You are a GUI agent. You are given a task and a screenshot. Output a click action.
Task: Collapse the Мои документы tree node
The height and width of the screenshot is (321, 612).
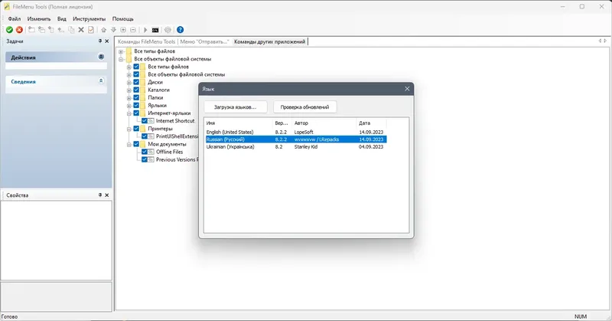click(129, 144)
